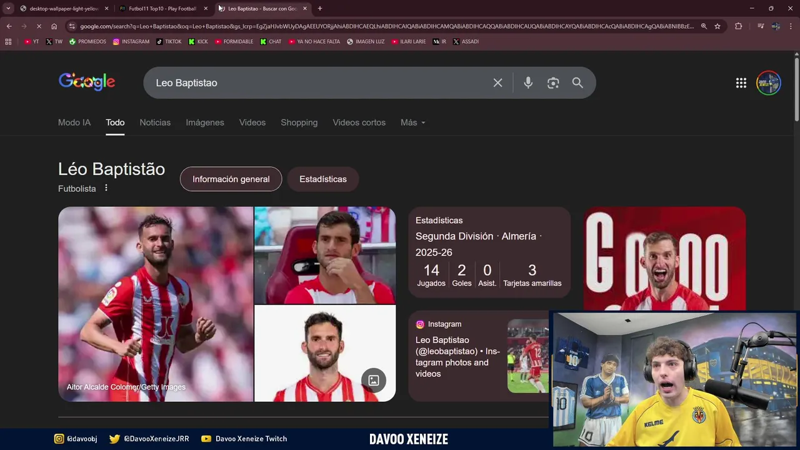This screenshot has height=450, width=800.
Task: Click the Léo Baptistão heading
Action: (x=111, y=169)
